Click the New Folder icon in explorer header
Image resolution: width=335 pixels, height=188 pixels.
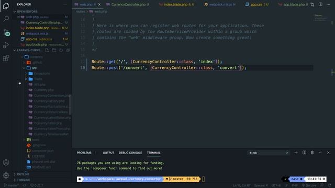pos(54,50)
